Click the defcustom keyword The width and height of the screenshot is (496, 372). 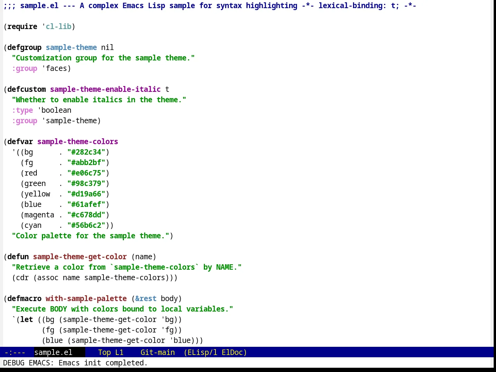[x=26, y=89]
